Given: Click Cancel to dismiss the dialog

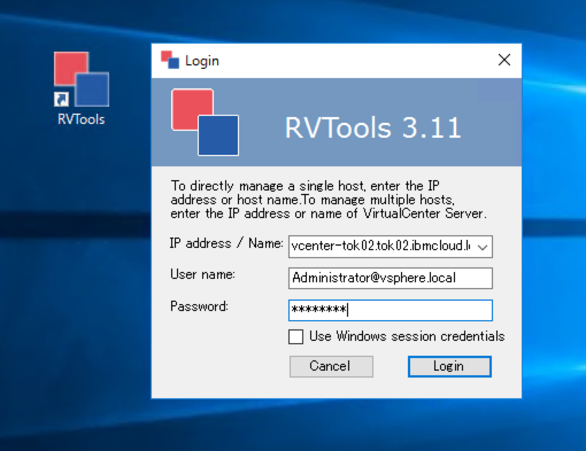Looking at the screenshot, I should coord(331,366).
